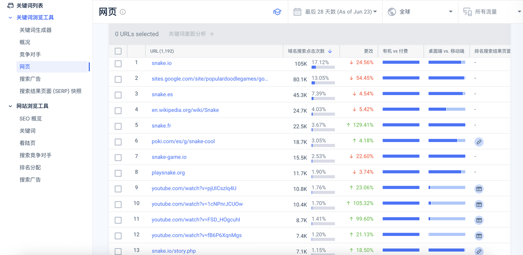
Task: Open SEO 概览 in the sidebar
Action: (x=31, y=118)
